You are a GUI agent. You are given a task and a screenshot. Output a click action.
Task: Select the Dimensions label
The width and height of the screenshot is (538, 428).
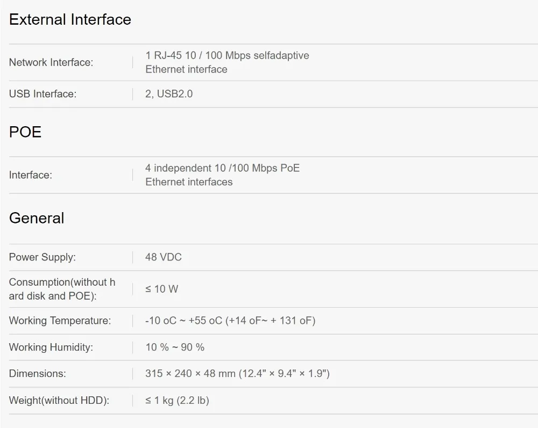(38, 374)
